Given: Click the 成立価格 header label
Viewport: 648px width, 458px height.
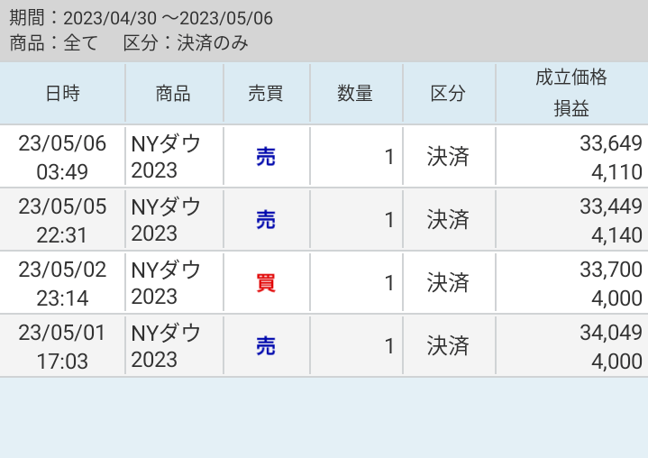Looking at the screenshot, I should pos(571,78).
